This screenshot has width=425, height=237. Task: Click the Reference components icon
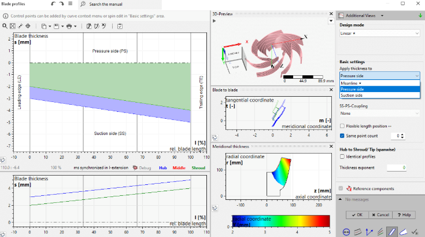pos(349,188)
